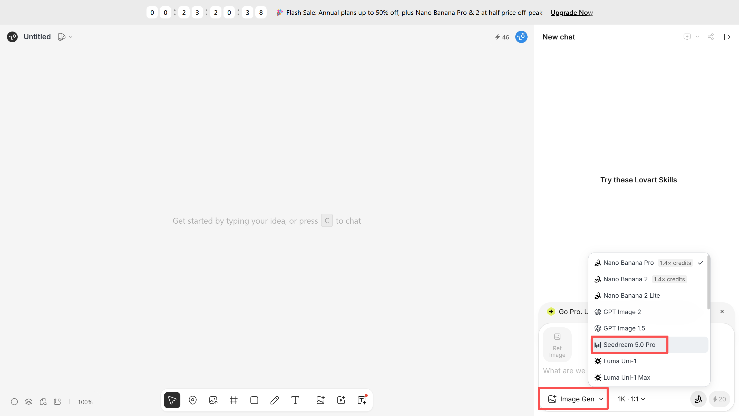Screen dimensions: 739x416
Task: Open the 1K · 1:1 size dropdown
Action: pos(632,399)
